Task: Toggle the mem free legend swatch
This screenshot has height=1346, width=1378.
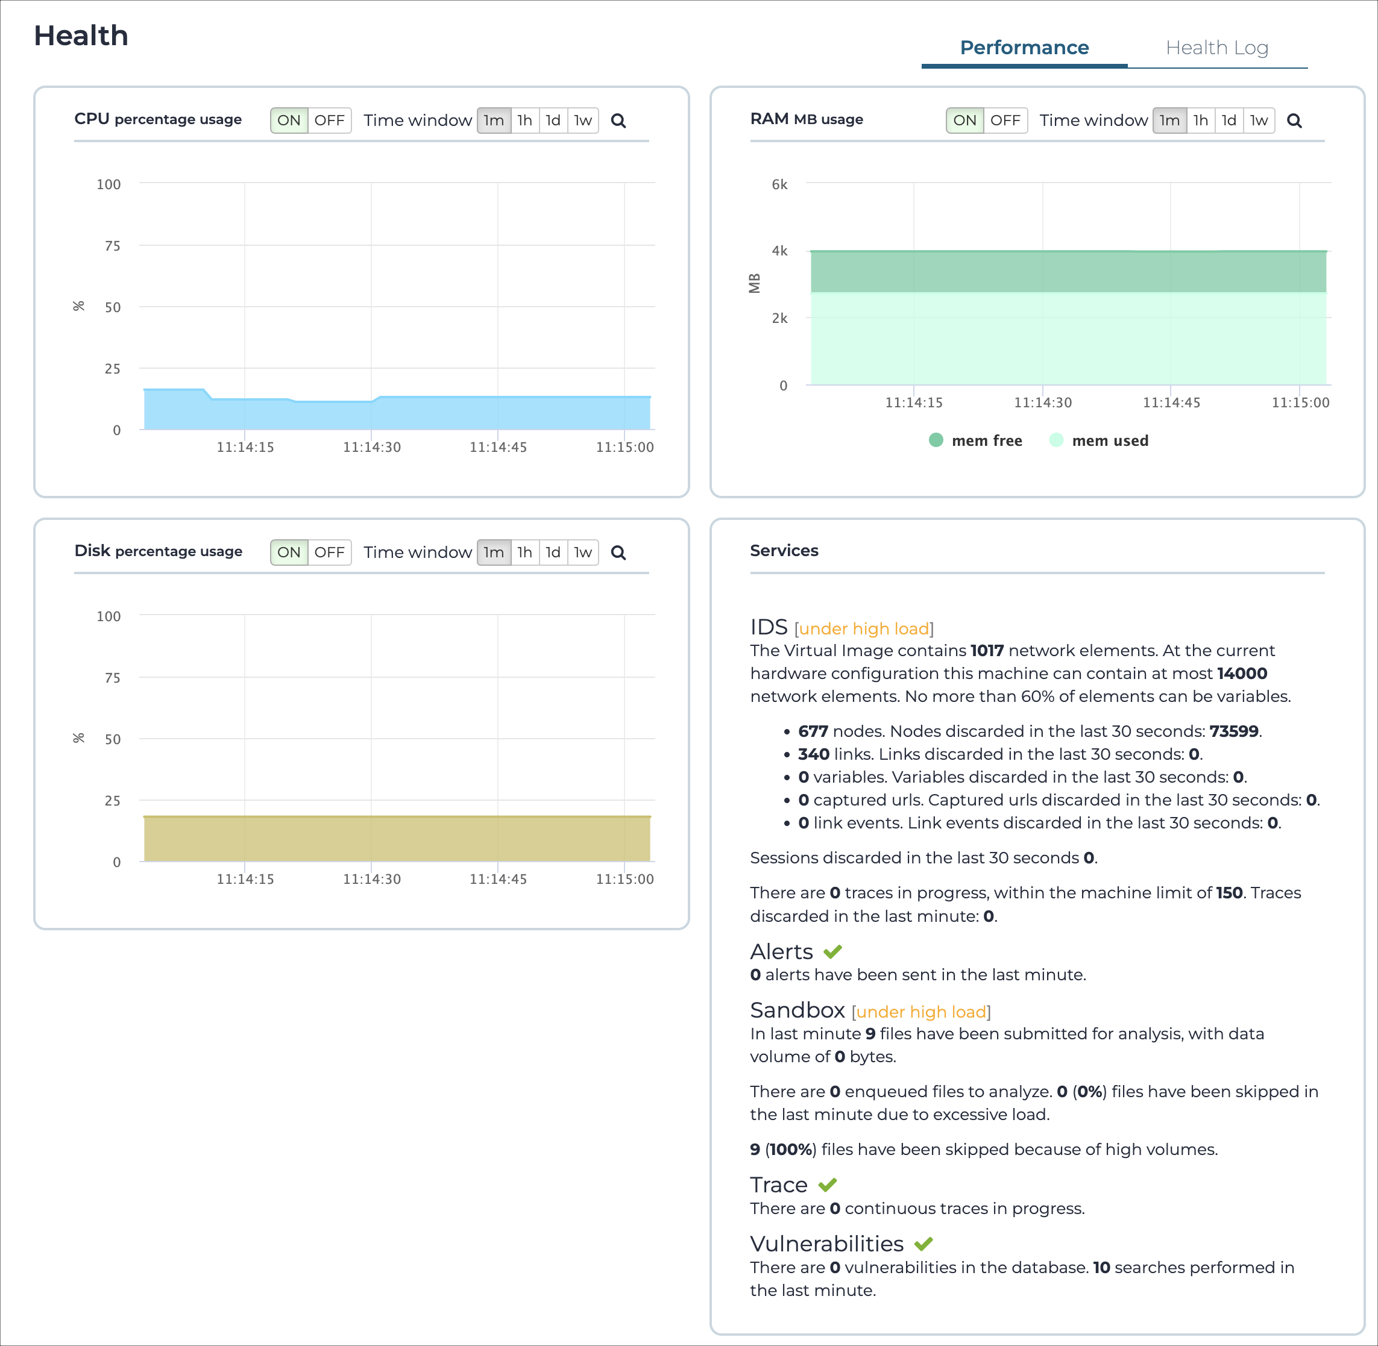Action: point(936,440)
